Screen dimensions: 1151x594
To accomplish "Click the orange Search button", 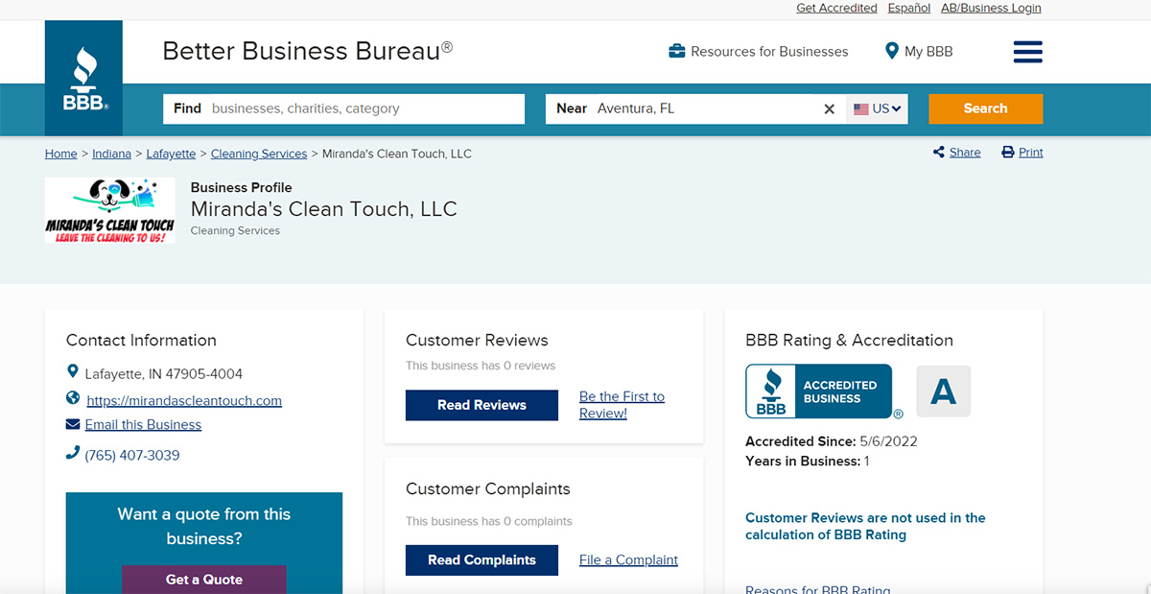I will pos(985,108).
